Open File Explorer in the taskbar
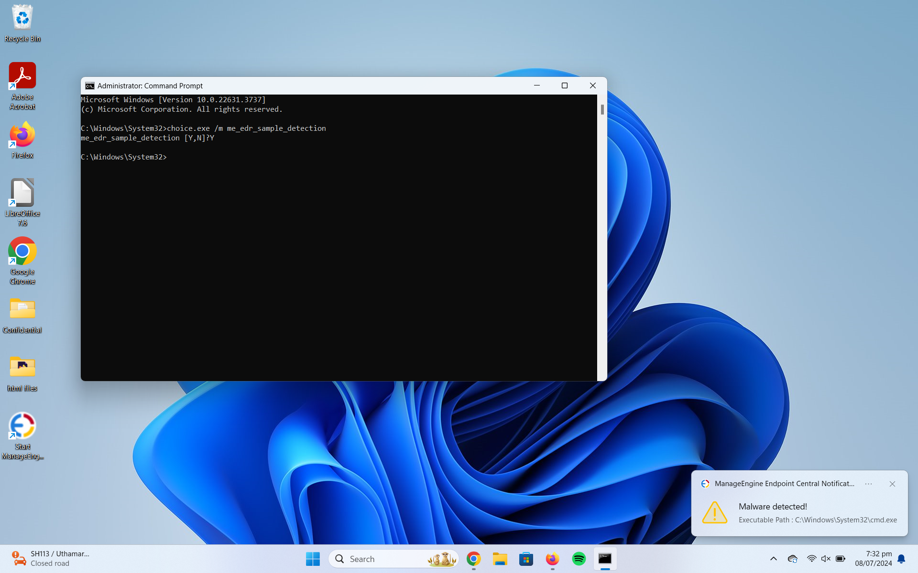The height and width of the screenshot is (573, 918). pyautogui.click(x=500, y=559)
